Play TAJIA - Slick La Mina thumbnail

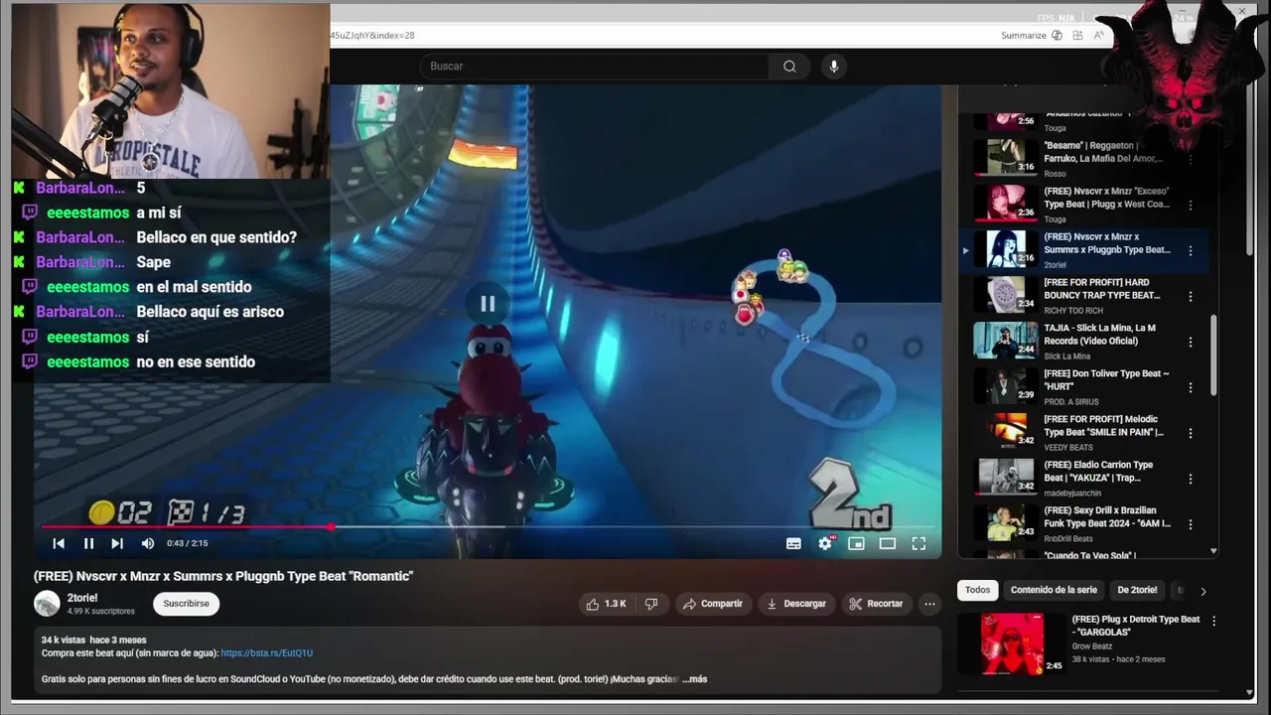1005,340
